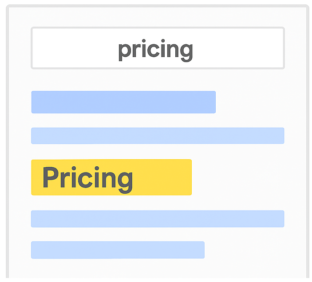Choose the second blue placeholder result row
312x282 pixels.
coord(157,136)
